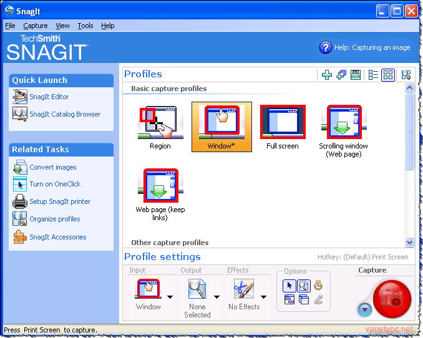Click the copy profile icon in Profiles toolbar
Viewport: 423px width, 338px height.
point(341,75)
